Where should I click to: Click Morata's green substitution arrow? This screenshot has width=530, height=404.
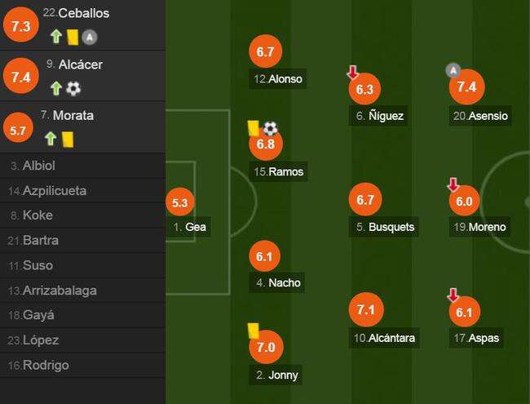51,139
